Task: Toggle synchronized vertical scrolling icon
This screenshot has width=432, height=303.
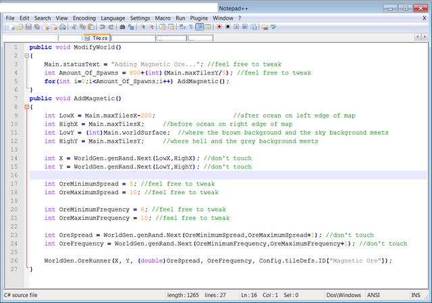Action: (163, 27)
